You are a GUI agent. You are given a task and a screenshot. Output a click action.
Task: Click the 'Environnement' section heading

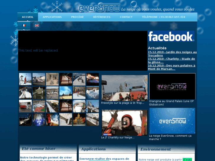pos(156,149)
